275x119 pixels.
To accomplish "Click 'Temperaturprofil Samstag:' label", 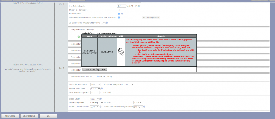I will coord(82,30).
